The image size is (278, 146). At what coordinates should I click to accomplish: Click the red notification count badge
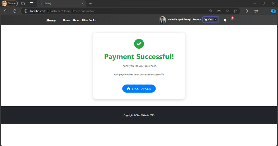(232, 18)
